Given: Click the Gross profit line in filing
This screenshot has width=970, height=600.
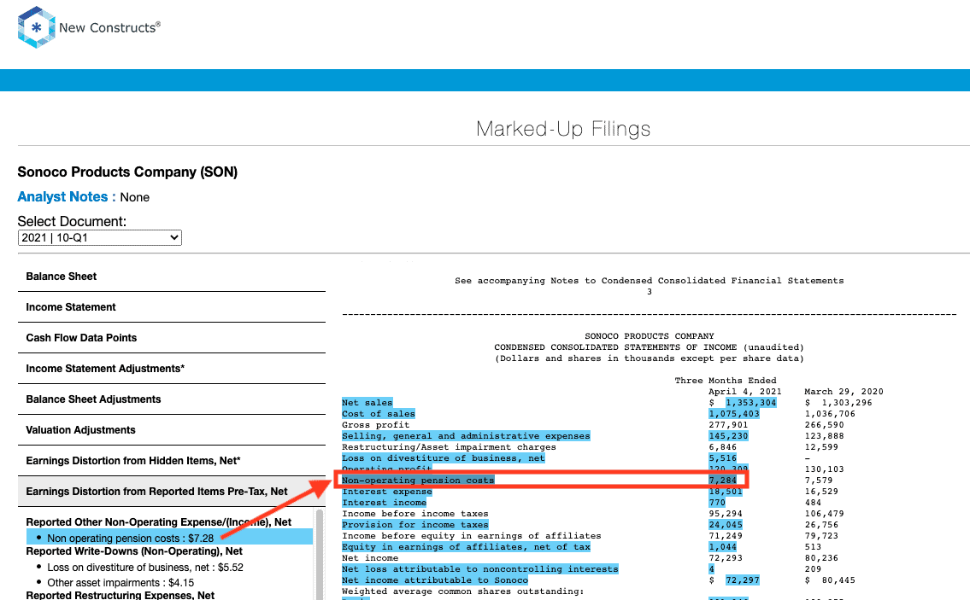Looking at the screenshot, I should (375, 425).
